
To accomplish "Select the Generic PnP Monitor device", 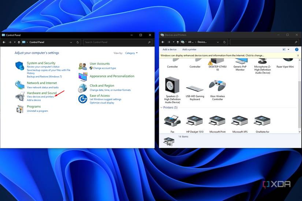I will point(240,65).
